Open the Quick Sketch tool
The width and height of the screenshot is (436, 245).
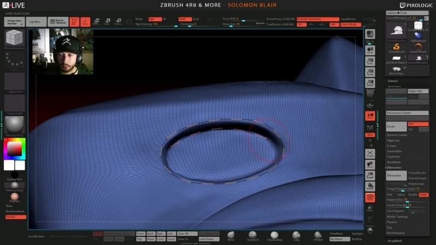pos(58,22)
